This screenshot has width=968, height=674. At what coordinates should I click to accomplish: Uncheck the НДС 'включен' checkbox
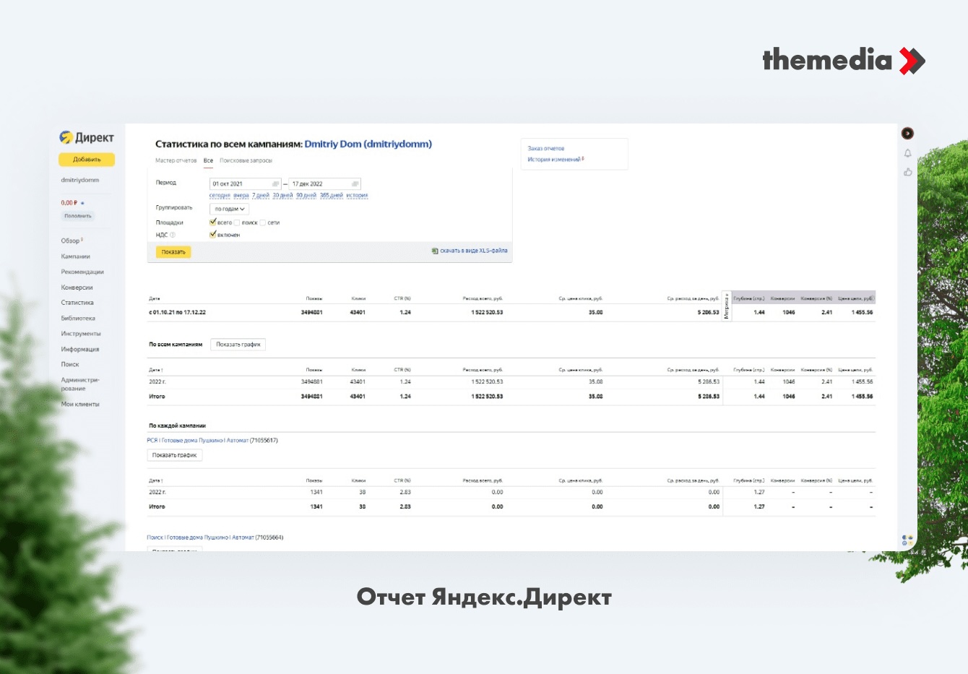[x=213, y=235]
